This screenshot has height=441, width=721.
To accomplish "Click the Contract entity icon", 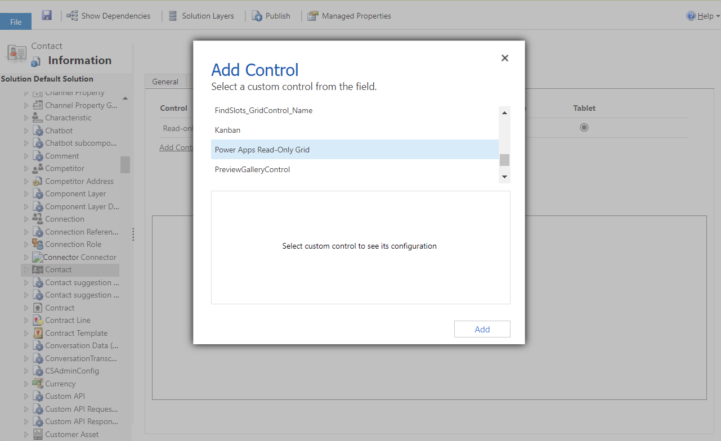I will [38, 308].
